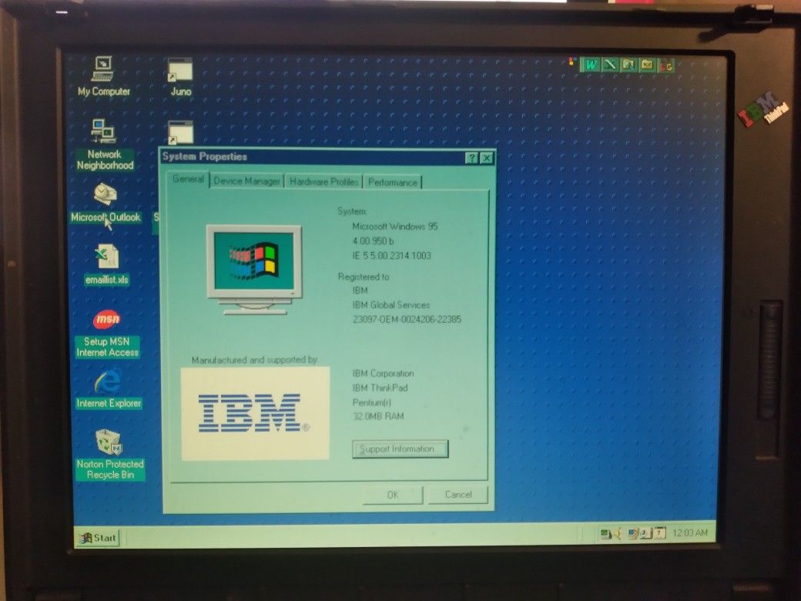Click the IBM logo image
This screenshot has height=601, width=801.
click(255, 413)
